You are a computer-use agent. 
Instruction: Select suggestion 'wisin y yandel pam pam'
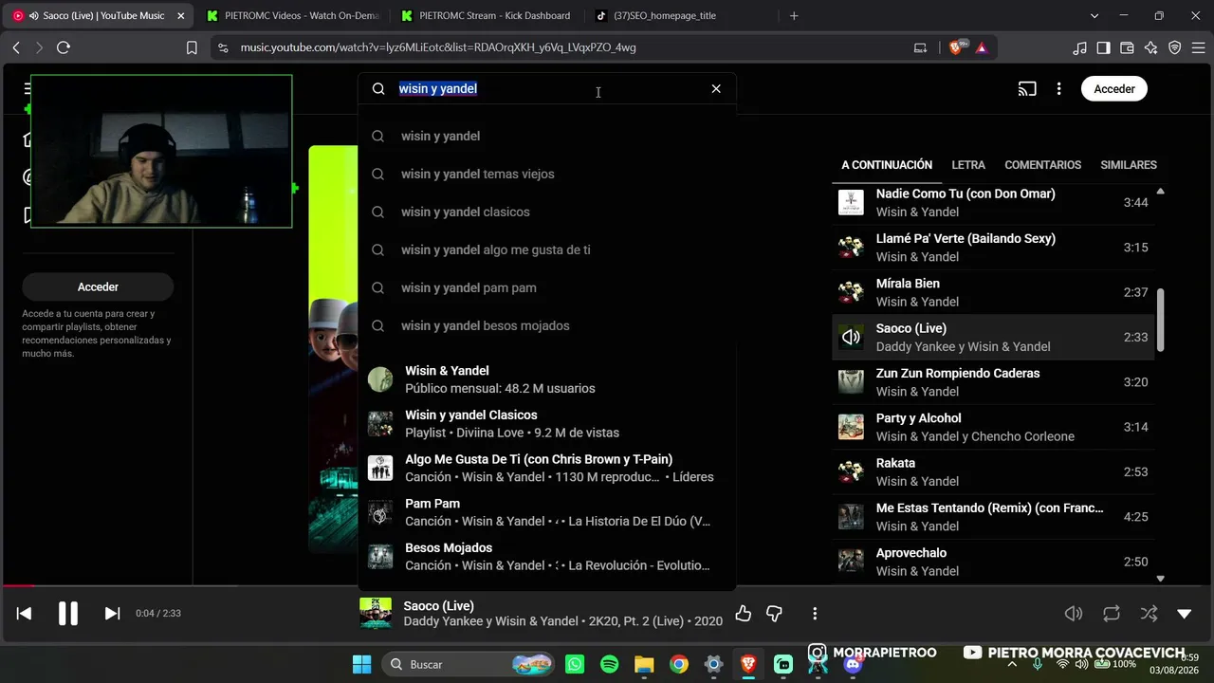[x=546, y=287]
